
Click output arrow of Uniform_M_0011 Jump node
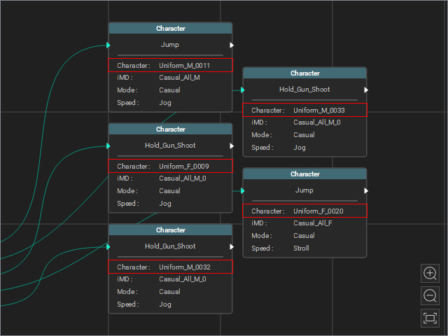pos(232,45)
